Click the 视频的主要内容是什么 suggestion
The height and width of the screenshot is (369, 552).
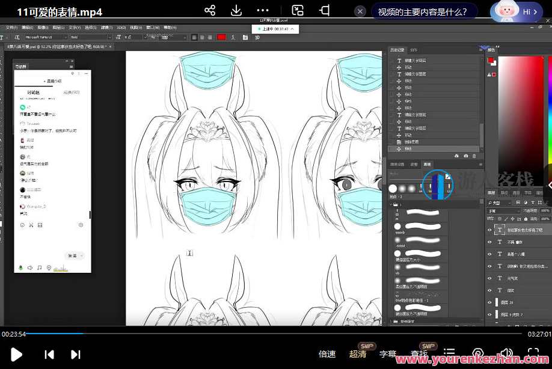[423, 11]
